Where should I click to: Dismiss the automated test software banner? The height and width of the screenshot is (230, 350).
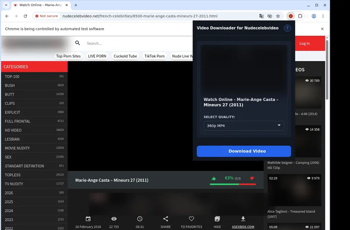322,29
